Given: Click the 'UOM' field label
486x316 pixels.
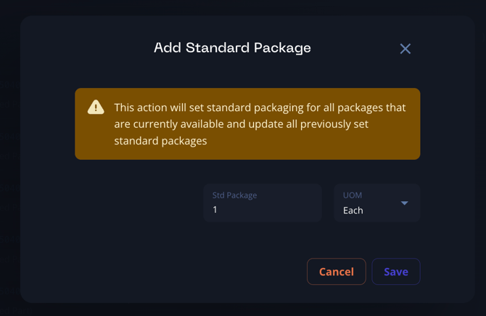Looking at the screenshot, I should tap(353, 195).
